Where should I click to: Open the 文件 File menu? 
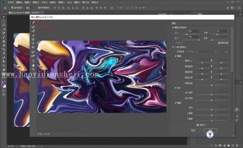click(11, 2)
